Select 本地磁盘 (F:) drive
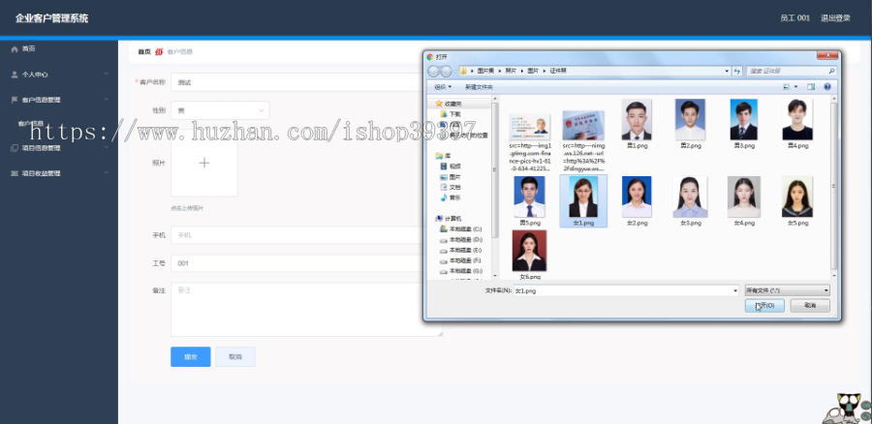The image size is (872, 424). point(461,260)
